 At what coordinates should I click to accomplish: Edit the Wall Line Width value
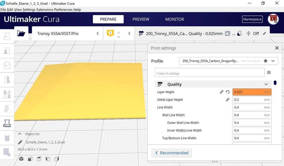tap(252, 115)
